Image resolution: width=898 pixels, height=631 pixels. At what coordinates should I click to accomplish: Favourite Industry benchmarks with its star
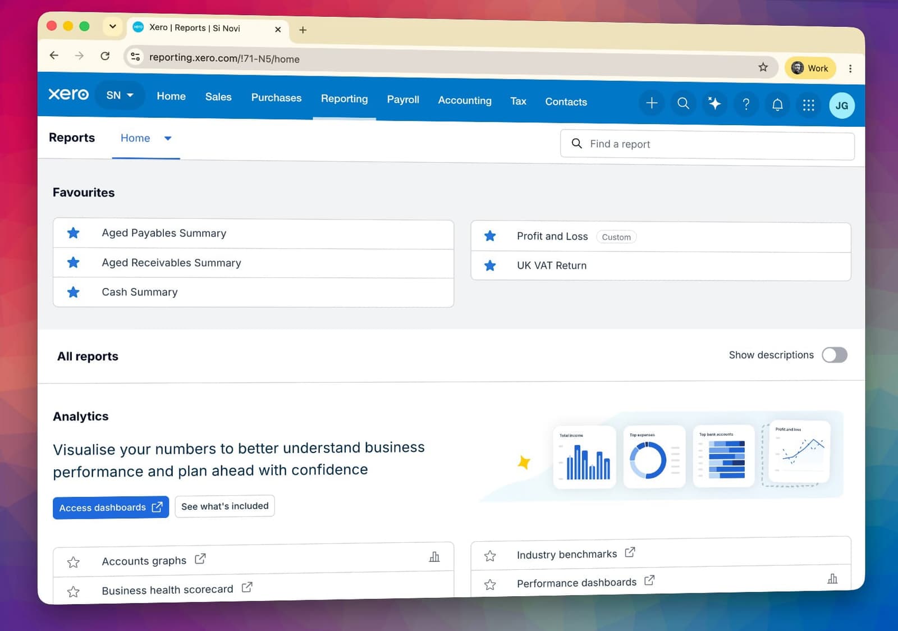(490, 556)
